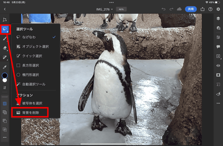Select the Lasso selection tool in toolbar

(5, 29)
